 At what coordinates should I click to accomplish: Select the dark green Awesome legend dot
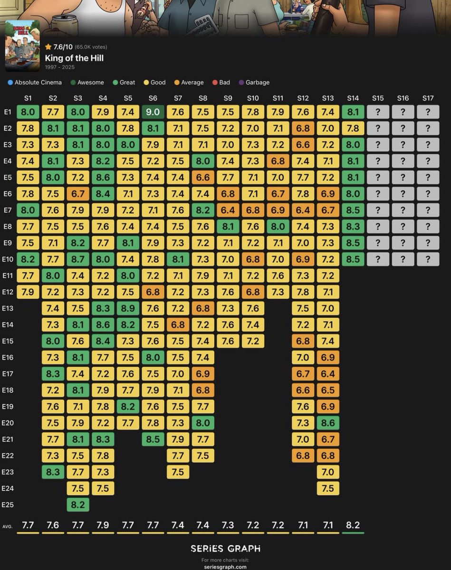pyautogui.click(x=73, y=83)
